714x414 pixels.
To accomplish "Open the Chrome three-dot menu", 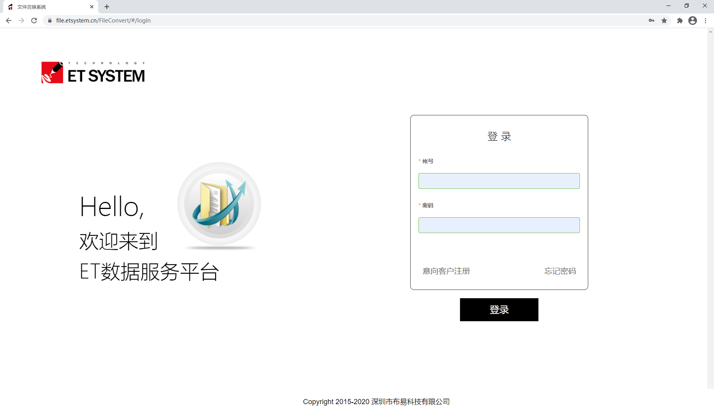I will (705, 21).
